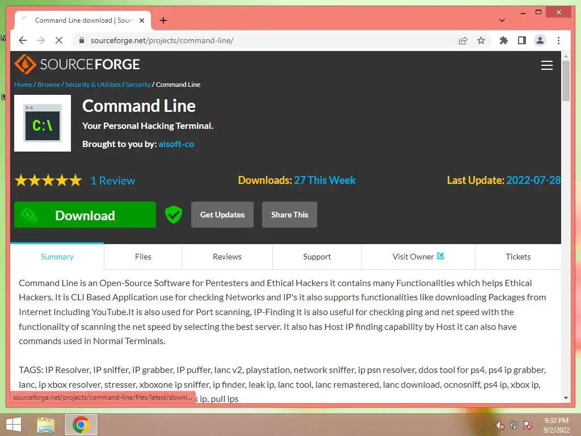
Task: Click the Windows Start button
Action: [14, 425]
